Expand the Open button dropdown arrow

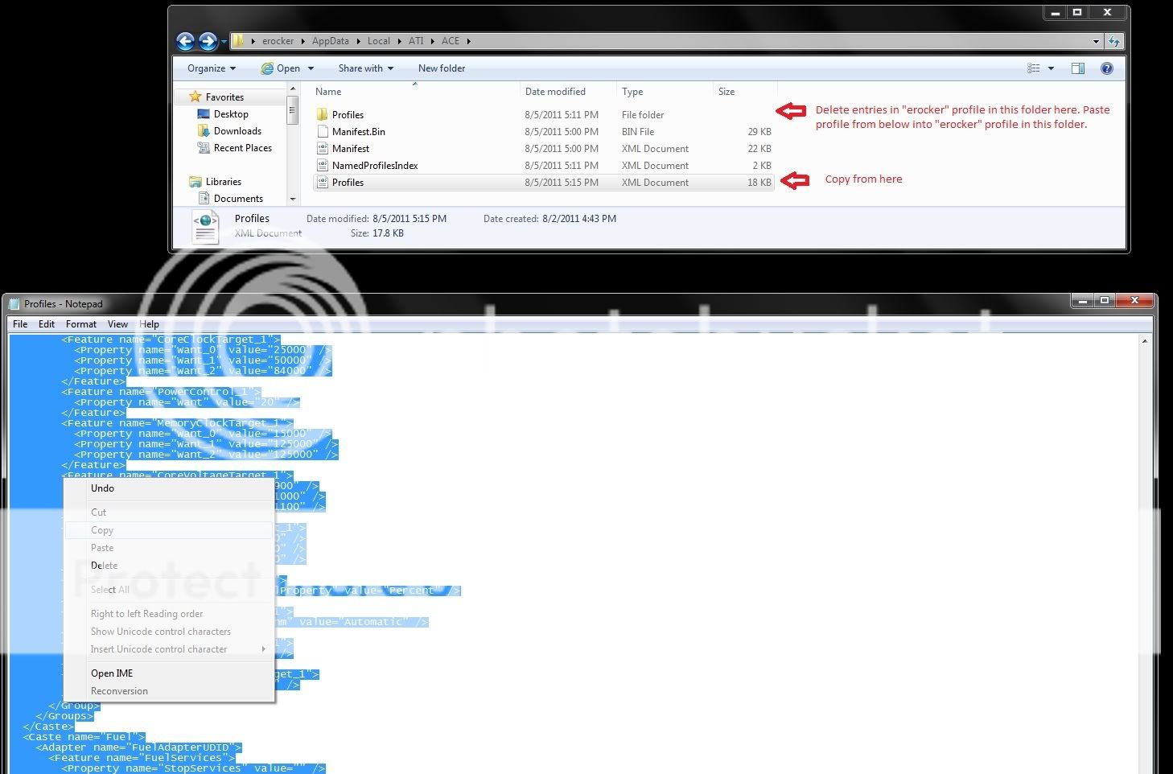click(x=311, y=68)
